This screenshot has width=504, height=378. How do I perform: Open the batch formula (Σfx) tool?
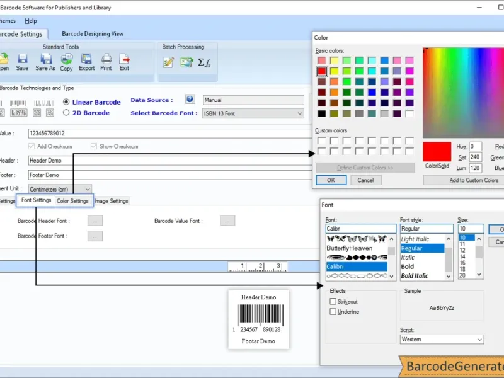[x=204, y=62]
